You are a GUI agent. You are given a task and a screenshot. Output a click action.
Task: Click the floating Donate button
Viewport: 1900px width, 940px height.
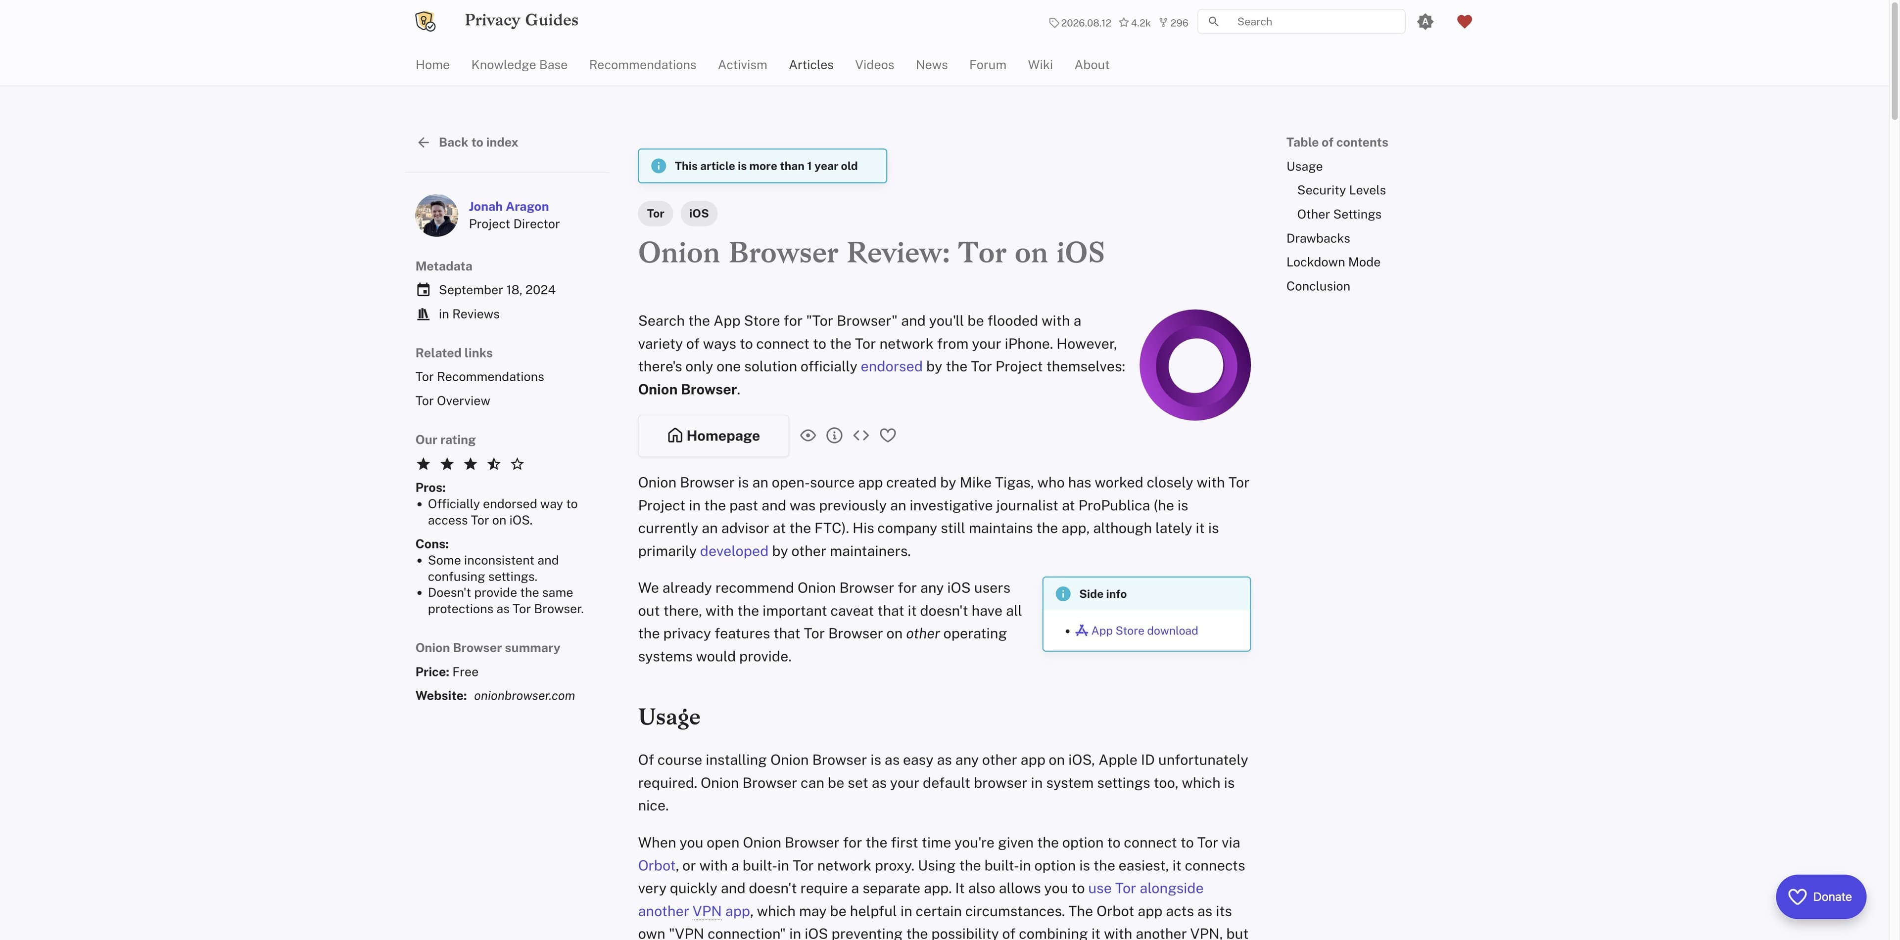[1820, 896]
